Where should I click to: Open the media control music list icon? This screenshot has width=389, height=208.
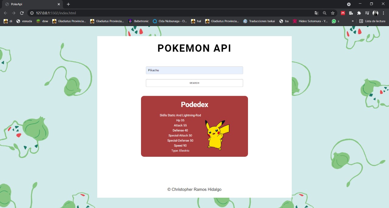click(367, 13)
